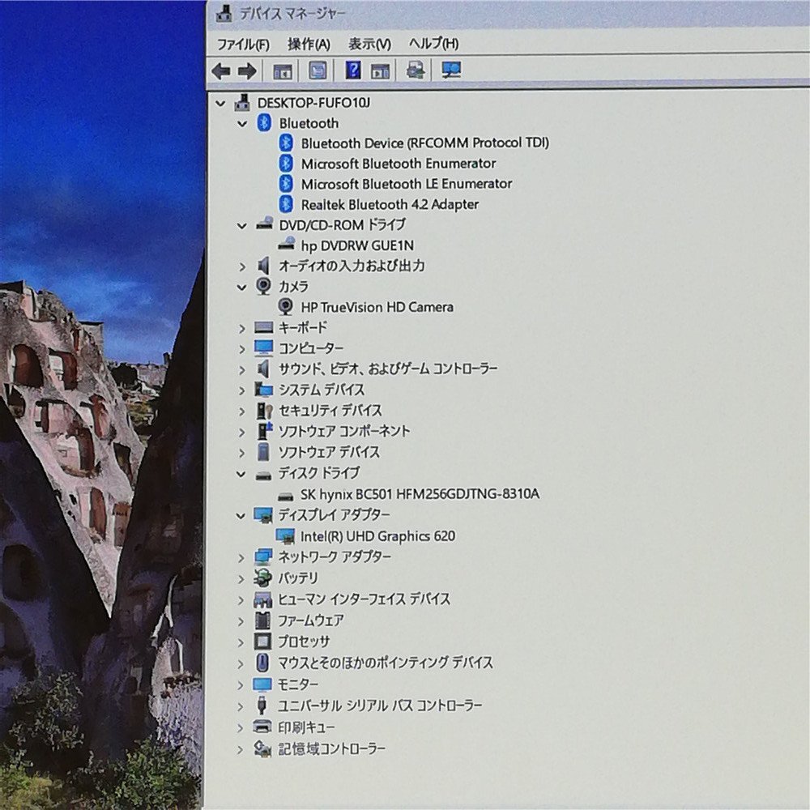
Task: Click the monitor icon beside コンピューター
Action: click(263, 348)
